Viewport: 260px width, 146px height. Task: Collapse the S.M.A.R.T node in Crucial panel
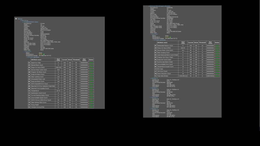coord(25,51)
